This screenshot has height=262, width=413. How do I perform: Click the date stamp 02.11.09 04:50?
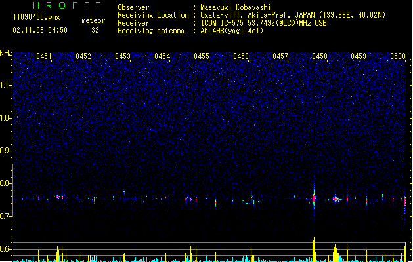40,30
